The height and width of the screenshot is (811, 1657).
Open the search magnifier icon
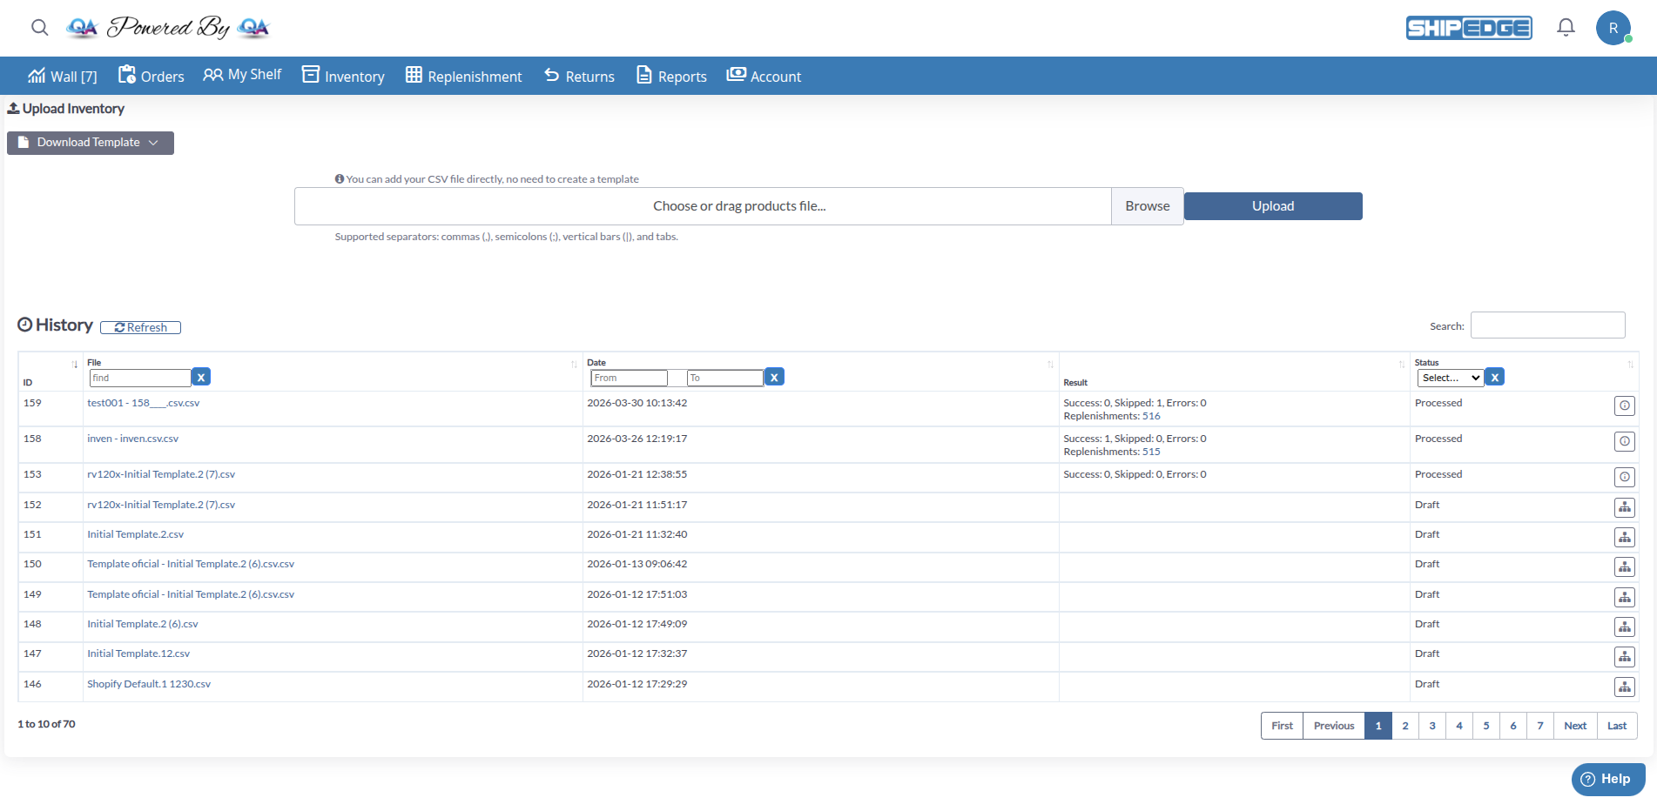[40, 28]
